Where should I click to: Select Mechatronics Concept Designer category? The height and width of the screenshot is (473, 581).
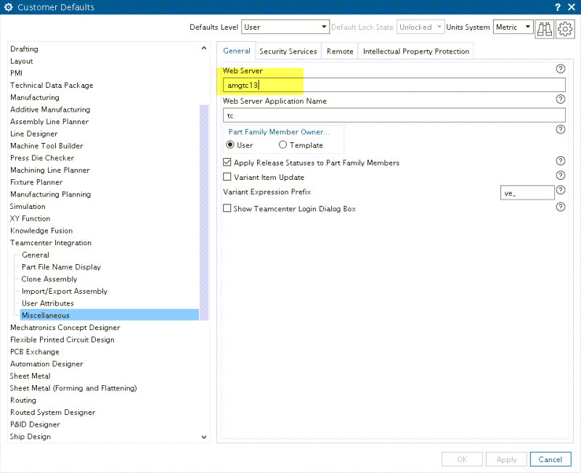click(65, 328)
